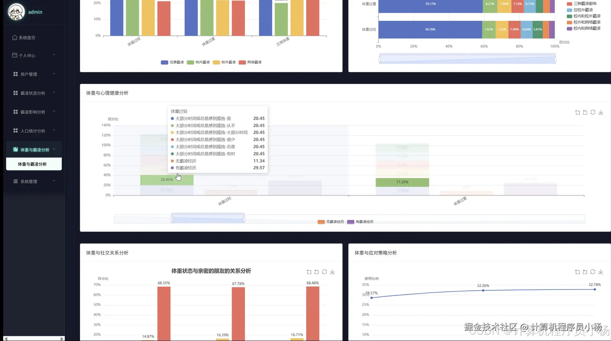The image size is (611, 341).
Task: Toggle 校内和校外霸凌 legend series
Action: (583, 16)
